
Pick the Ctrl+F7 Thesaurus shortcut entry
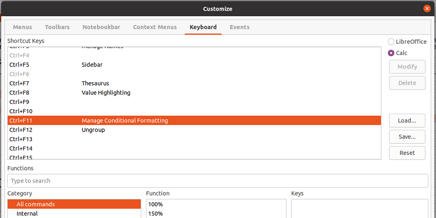point(95,83)
